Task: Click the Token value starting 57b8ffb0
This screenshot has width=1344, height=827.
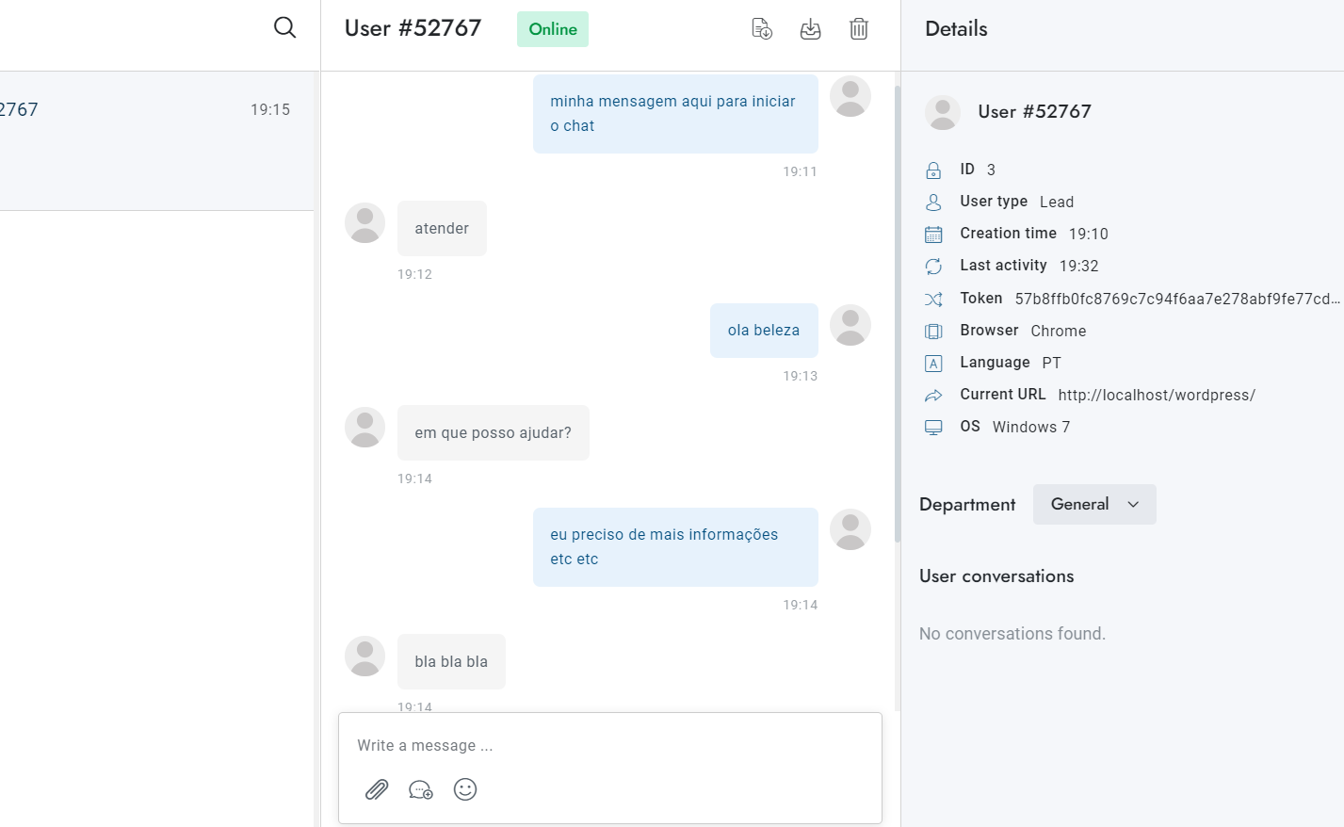Action: pyautogui.click(x=1177, y=299)
